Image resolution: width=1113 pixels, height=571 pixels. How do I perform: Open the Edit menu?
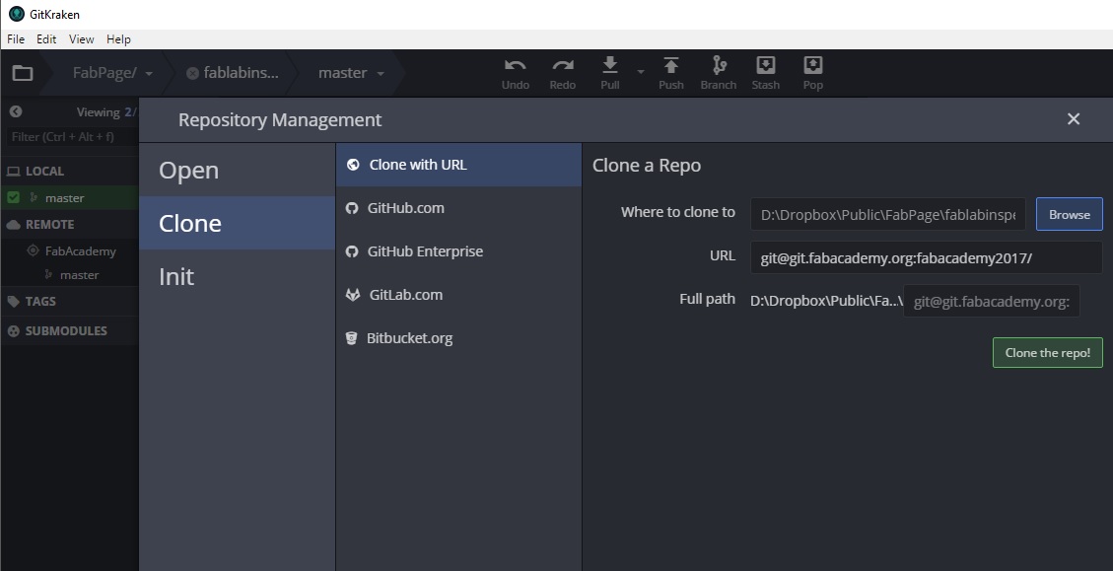tap(46, 39)
